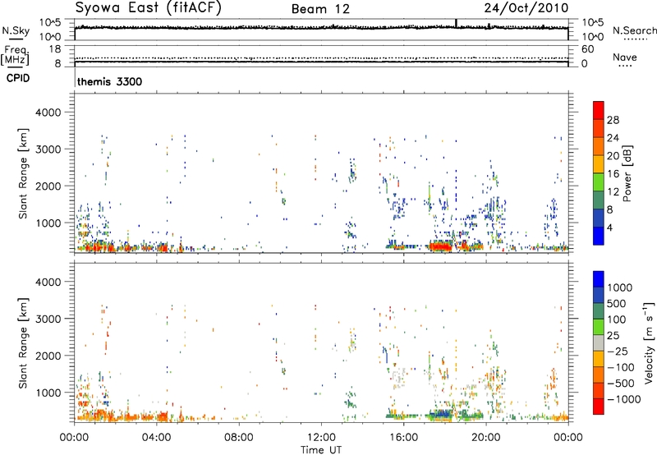Click the '60' tick on Nave axis

coord(588,49)
